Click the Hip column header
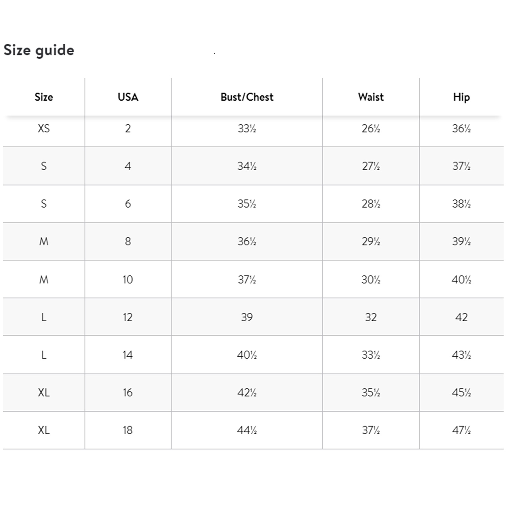 click(461, 97)
